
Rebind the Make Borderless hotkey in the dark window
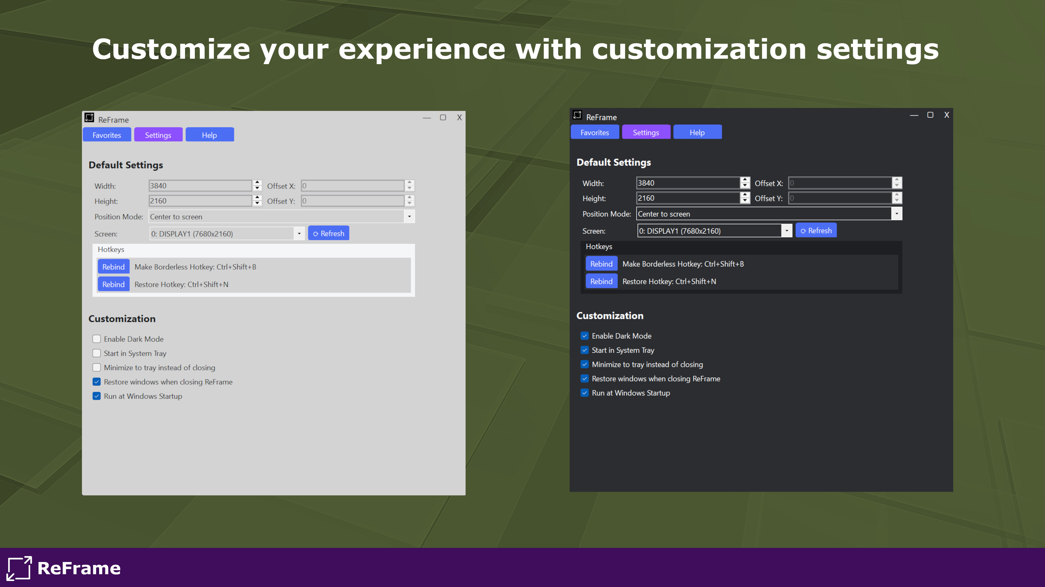point(601,263)
